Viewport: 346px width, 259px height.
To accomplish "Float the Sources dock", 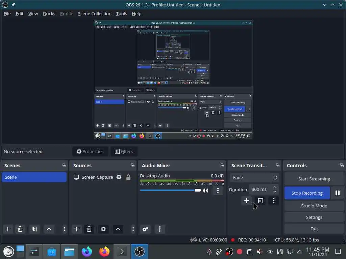I will [132, 165].
